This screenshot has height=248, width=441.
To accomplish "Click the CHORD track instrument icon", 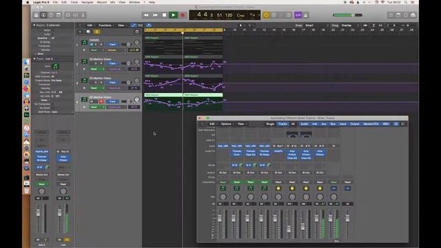I will click(x=84, y=43).
